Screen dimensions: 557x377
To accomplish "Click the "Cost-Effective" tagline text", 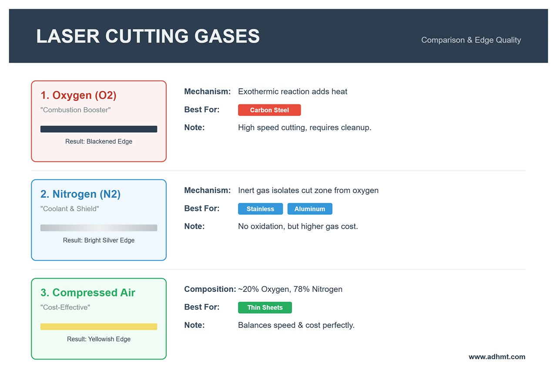I will (65, 307).
